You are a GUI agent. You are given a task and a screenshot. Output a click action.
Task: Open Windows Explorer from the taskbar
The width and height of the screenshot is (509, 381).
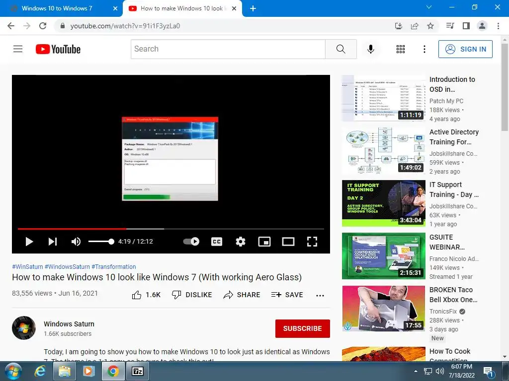(64, 371)
